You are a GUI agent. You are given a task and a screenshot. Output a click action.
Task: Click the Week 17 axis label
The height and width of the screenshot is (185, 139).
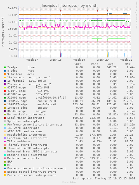32,60
